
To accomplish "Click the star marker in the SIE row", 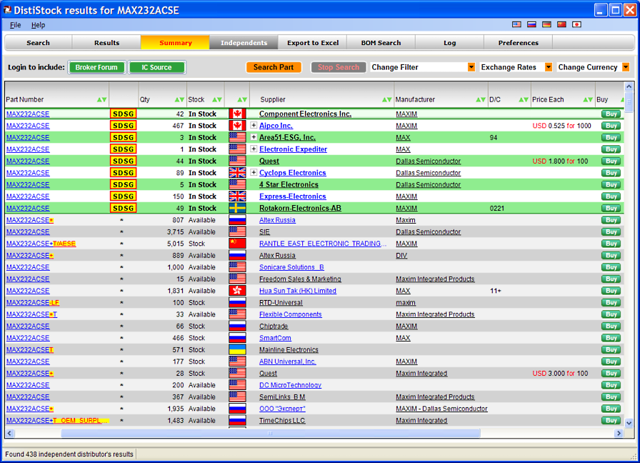I will pos(121,232).
